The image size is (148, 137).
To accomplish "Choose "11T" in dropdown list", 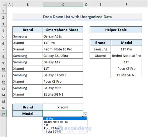I will 65,125.
